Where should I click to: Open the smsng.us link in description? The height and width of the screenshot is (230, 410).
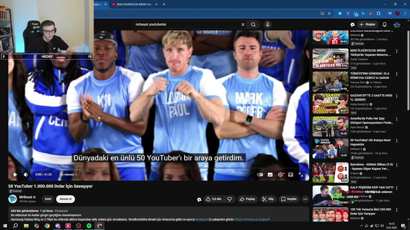[x=252, y=219]
